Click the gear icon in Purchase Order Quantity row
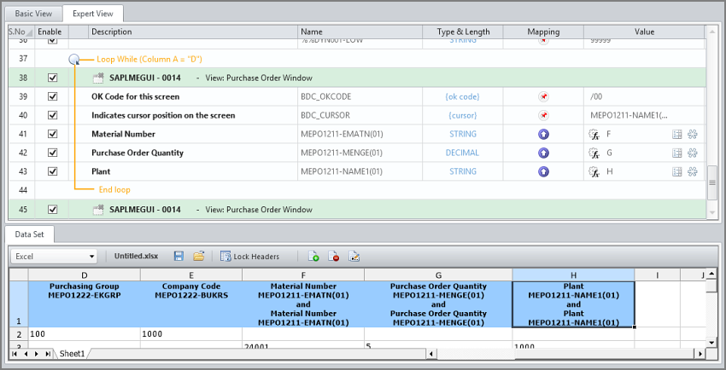Viewport: 726px width, 370px height. [693, 153]
